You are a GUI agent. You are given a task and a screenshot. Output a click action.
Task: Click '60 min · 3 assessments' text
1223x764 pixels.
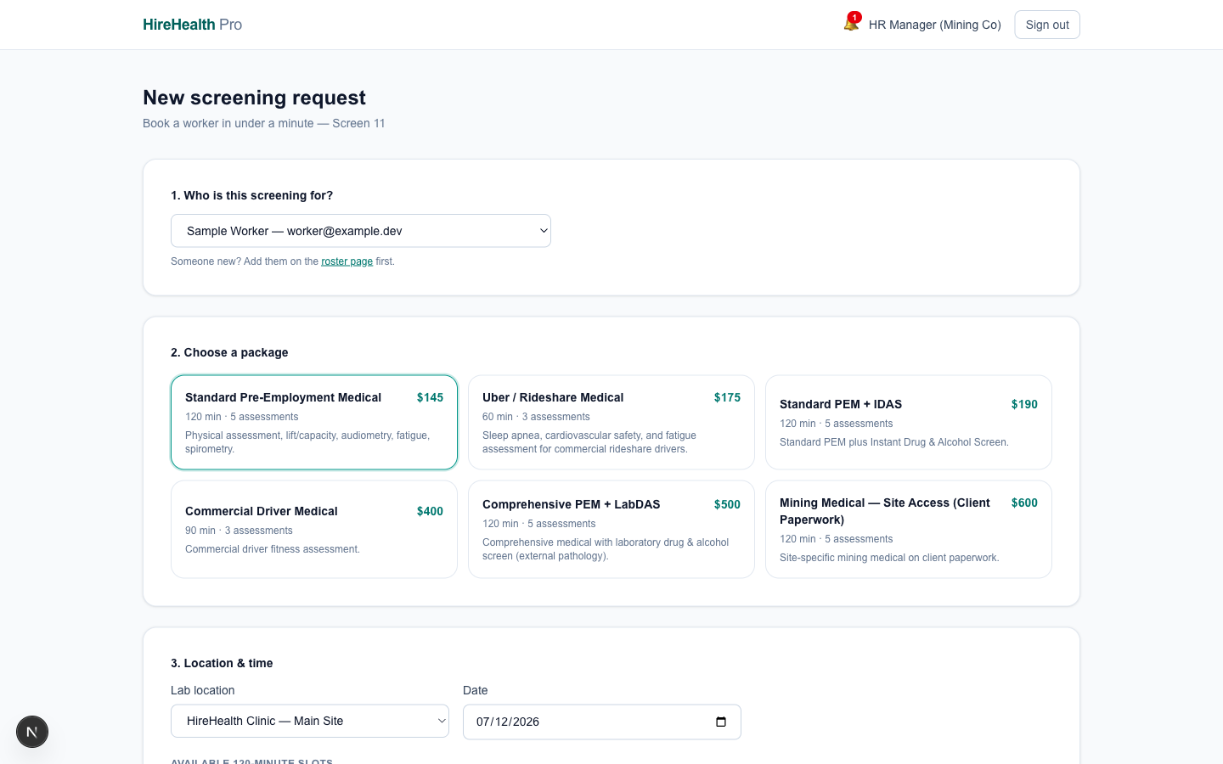pyautogui.click(x=536, y=417)
